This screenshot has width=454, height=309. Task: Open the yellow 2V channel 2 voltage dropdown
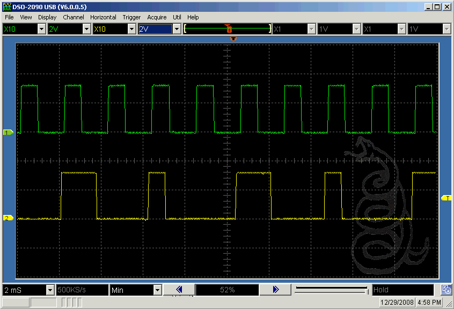(x=177, y=29)
